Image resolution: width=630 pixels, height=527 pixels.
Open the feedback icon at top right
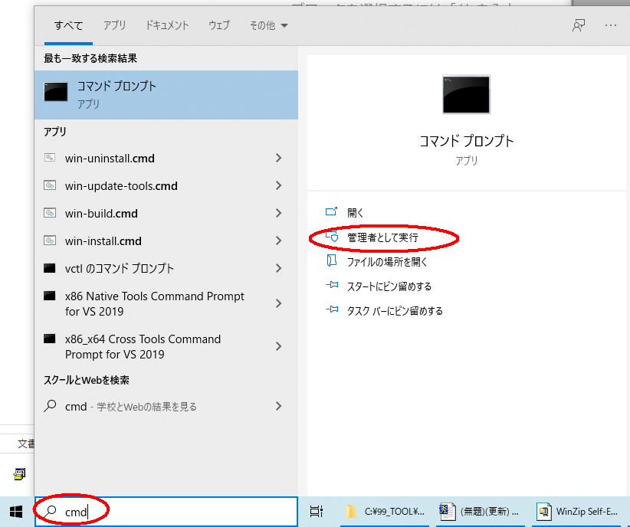(581, 25)
